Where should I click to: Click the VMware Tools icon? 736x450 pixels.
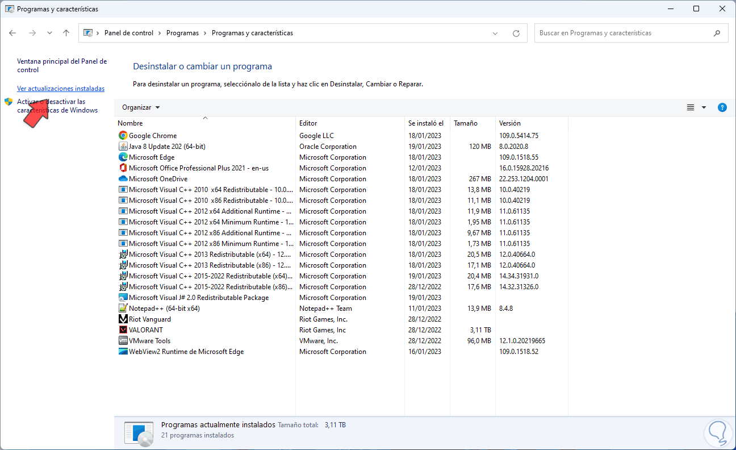(x=123, y=341)
